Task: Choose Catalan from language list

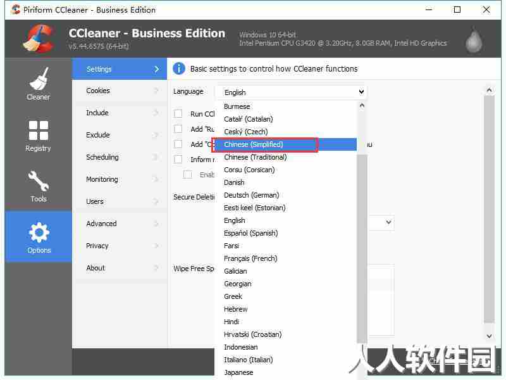Action: 286,119
